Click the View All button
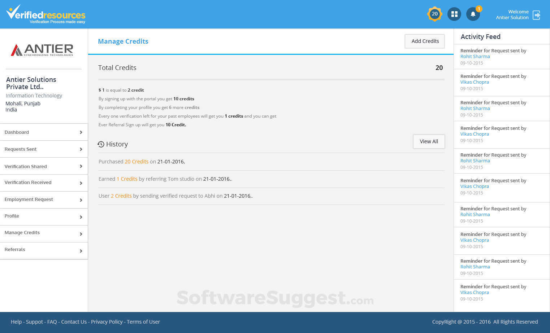550x333 pixels. 429,141
